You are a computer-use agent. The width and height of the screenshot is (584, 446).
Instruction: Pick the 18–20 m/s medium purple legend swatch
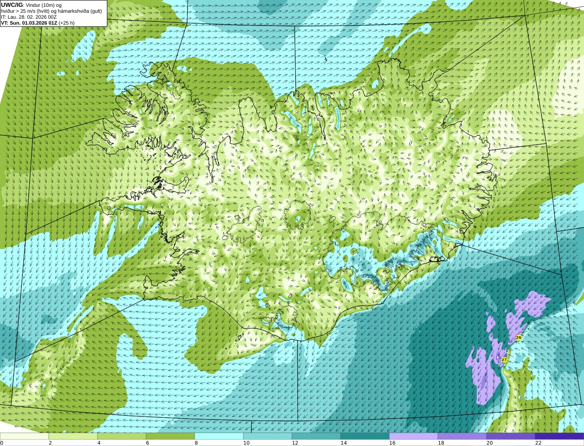tap(462, 436)
